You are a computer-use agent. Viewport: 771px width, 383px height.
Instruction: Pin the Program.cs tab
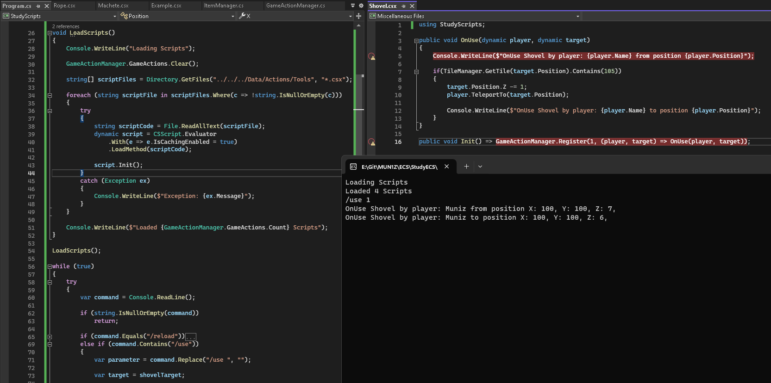38,6
